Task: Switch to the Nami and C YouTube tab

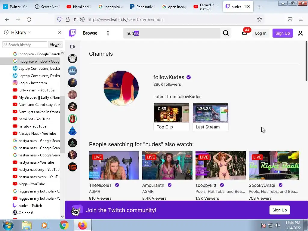Action: coord(79,7)
